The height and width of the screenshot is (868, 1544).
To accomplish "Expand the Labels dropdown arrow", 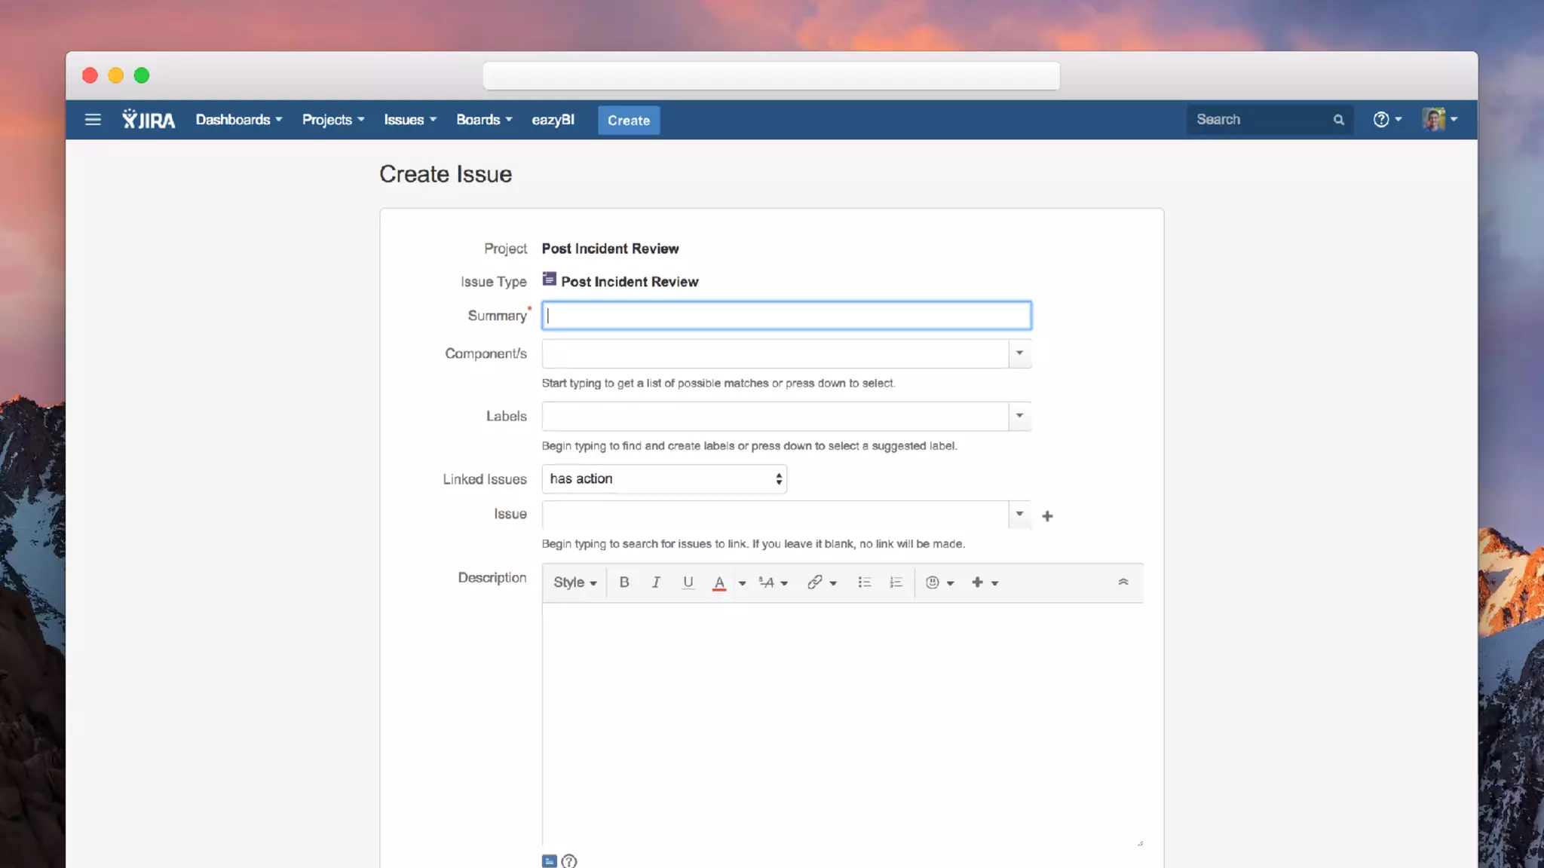I will (x=1019, y=416).
